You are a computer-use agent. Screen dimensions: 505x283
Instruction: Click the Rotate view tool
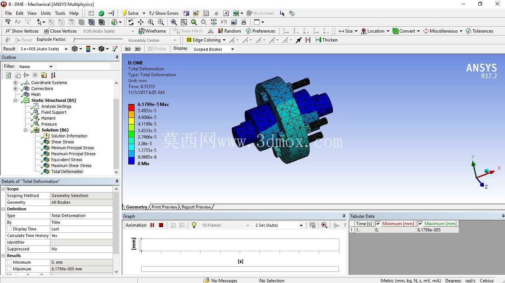[131, 22]
